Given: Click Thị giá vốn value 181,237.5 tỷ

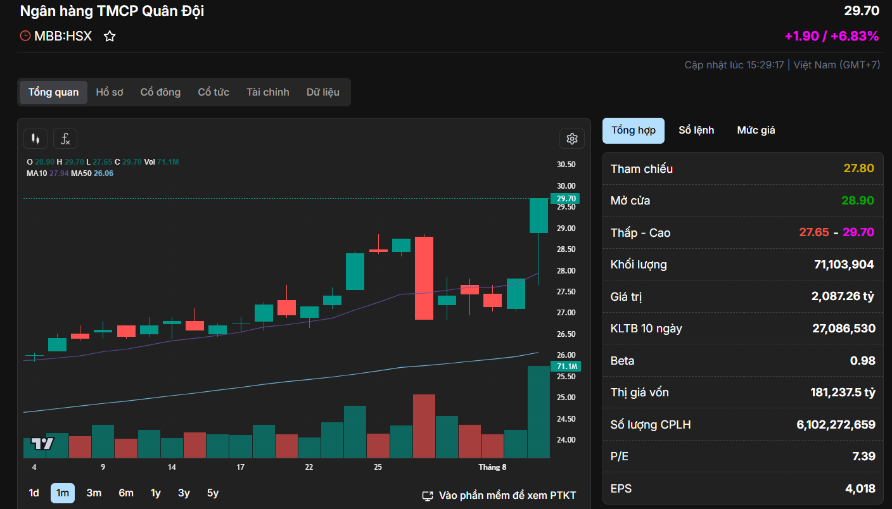Looking at the screenshot, I should coord(843,393).
